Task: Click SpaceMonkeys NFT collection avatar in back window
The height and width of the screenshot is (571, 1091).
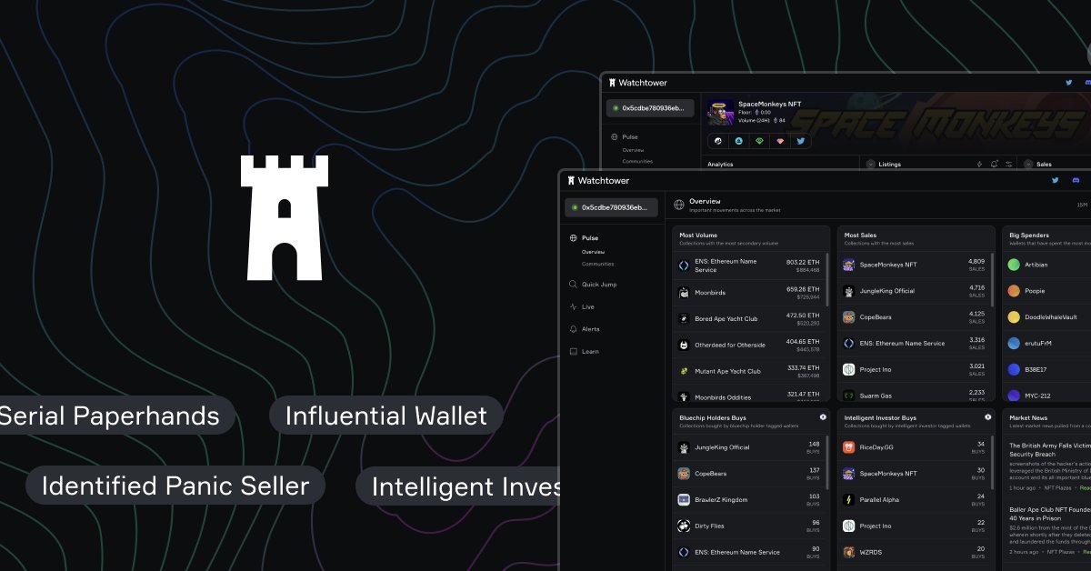Action: pos(721,110)
